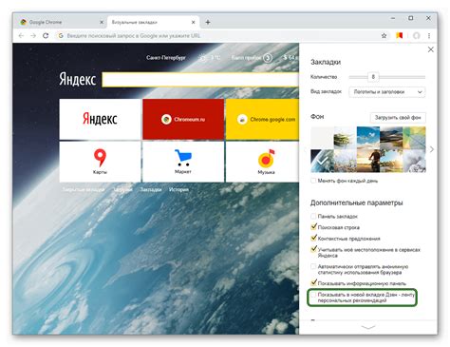Open the Chromeum.ru bookmark tile
This screenshot has height=347, width=450.
click(x=183, y=119)
